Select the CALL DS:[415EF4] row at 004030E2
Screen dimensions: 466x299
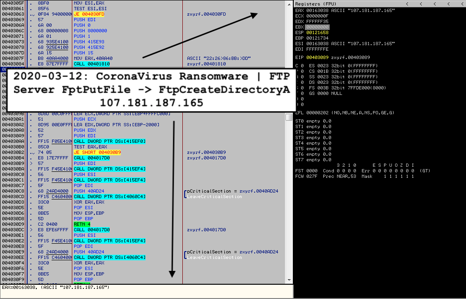[x=110, y=241]
